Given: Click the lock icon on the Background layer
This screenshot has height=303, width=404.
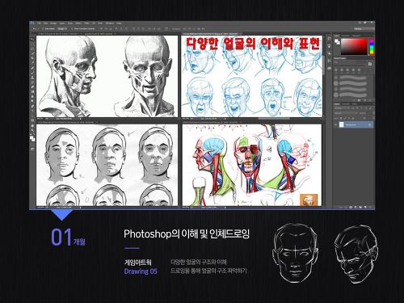Looking at the screenshot, I should [370, 124].
